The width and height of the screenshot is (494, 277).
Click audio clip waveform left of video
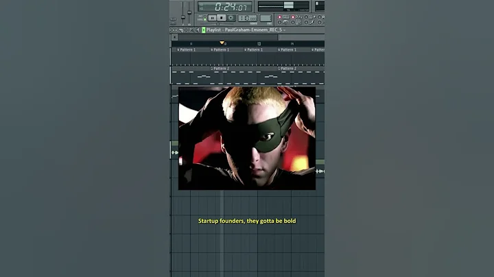(175, 153)
